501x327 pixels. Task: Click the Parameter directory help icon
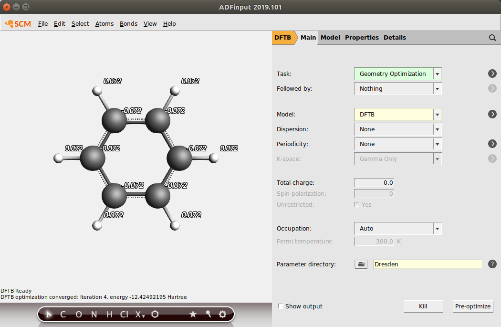(492, 264)
